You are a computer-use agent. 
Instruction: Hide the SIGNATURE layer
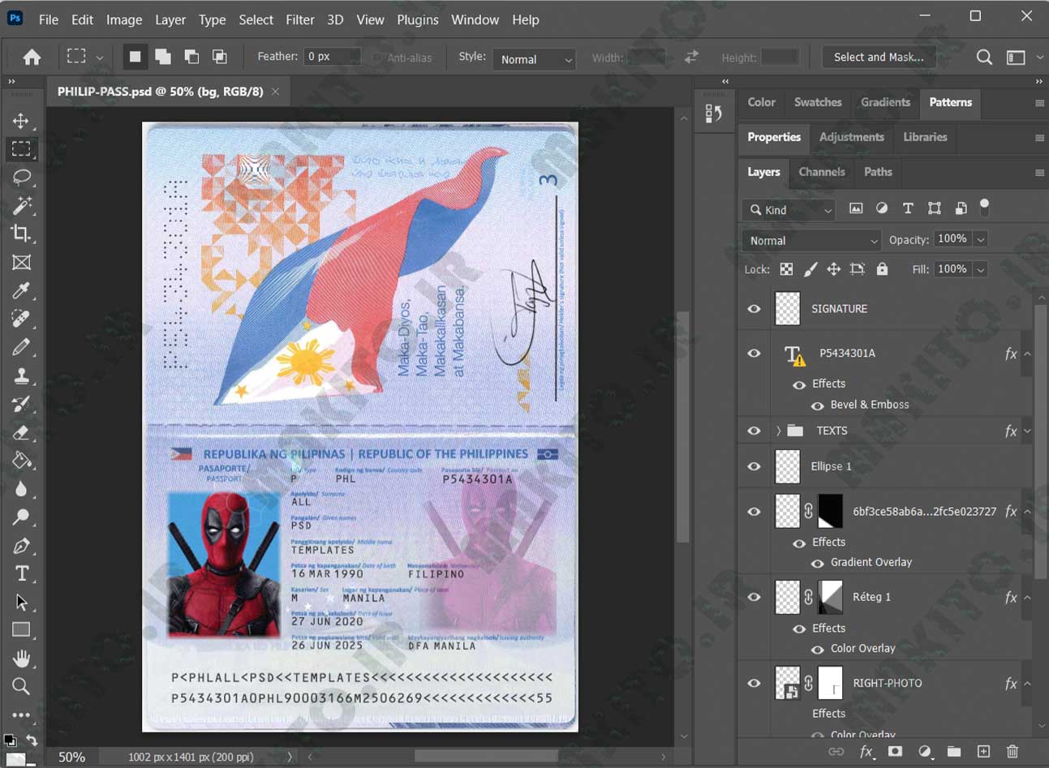click(754, 309)
